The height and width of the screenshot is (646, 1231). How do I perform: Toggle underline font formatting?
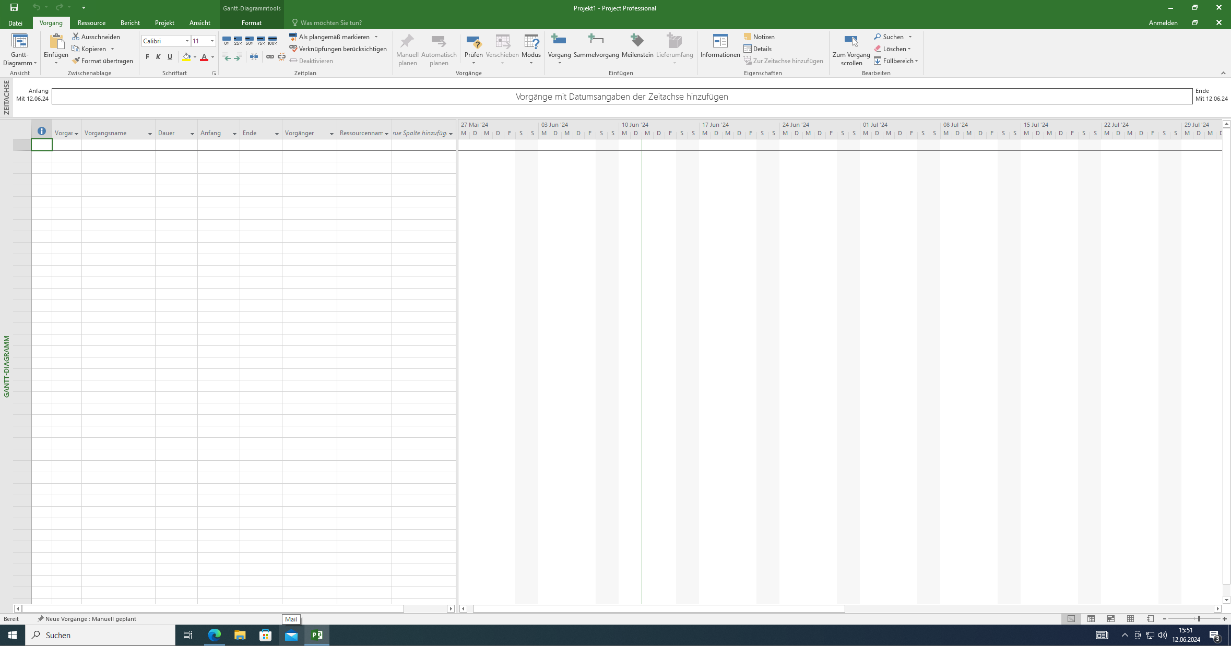(170, 57)
